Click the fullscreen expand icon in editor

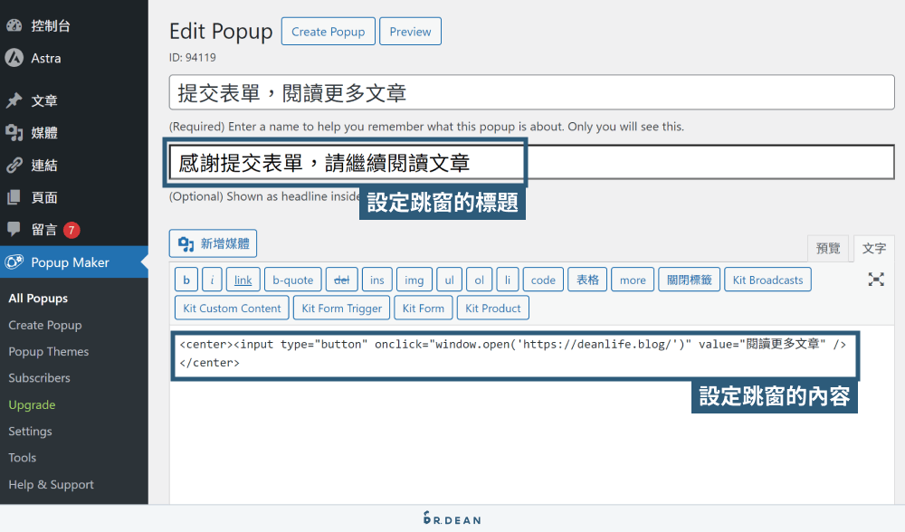click(x=875, y=280)
